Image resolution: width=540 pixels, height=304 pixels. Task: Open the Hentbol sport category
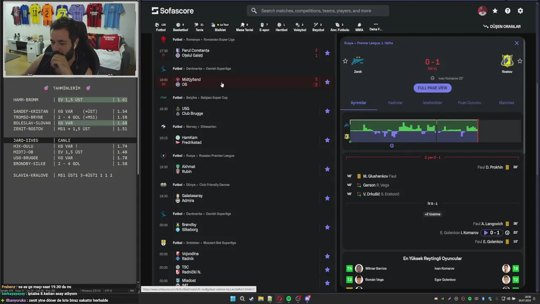point(281,27)
